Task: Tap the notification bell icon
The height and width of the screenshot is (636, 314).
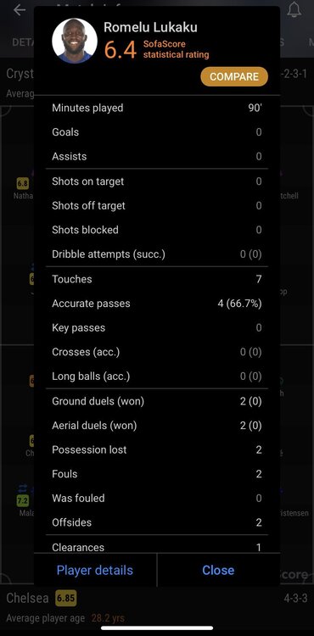Action: tap(294, 9)
